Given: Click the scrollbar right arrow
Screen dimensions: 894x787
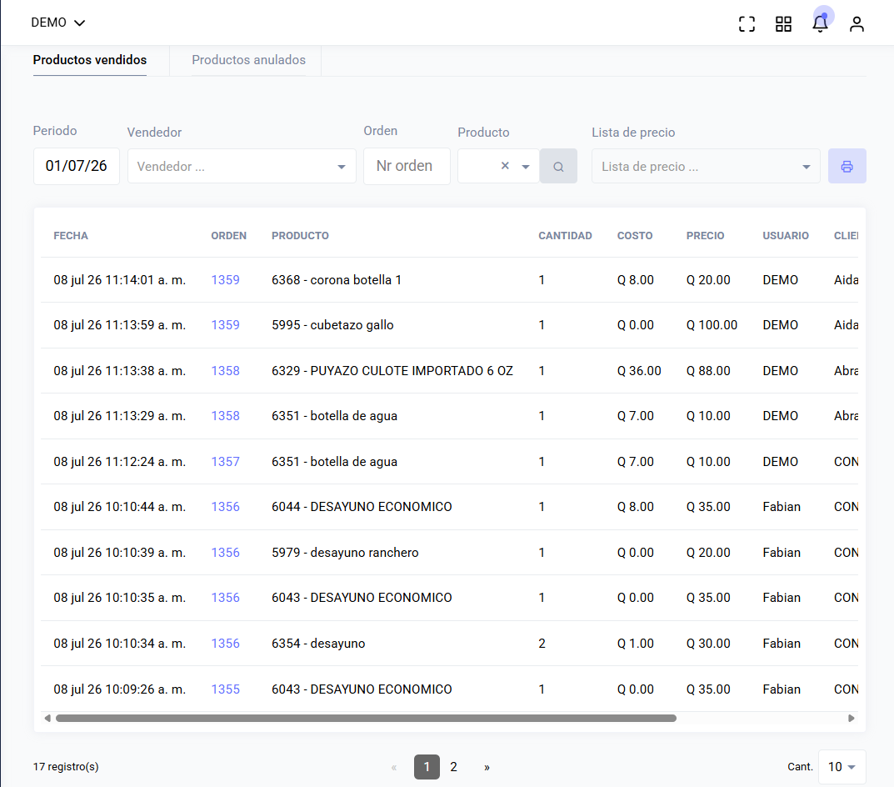Looking at the screenshot, I should pos(852,718).
